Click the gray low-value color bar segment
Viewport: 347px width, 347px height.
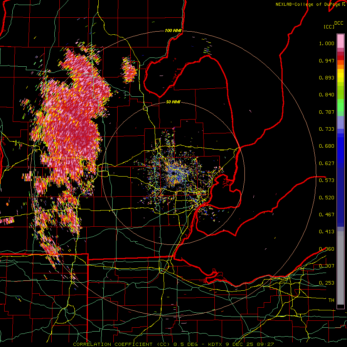pyautogui.click(x=340, y=268)
